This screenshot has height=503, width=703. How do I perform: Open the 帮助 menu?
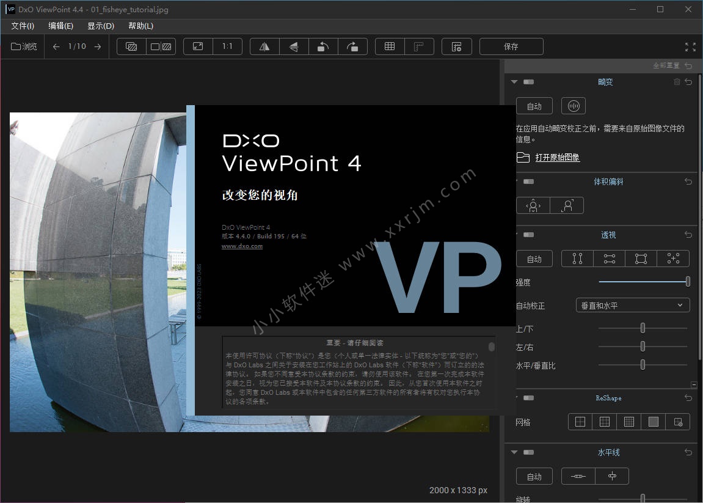[x=140, y=26]
